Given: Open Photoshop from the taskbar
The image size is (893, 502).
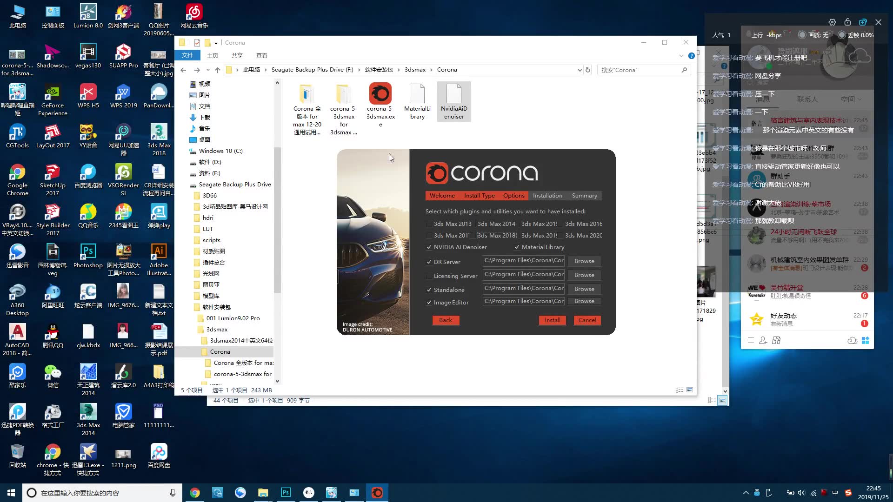Looking at the screenshot, I should click(x=286, y=493).
